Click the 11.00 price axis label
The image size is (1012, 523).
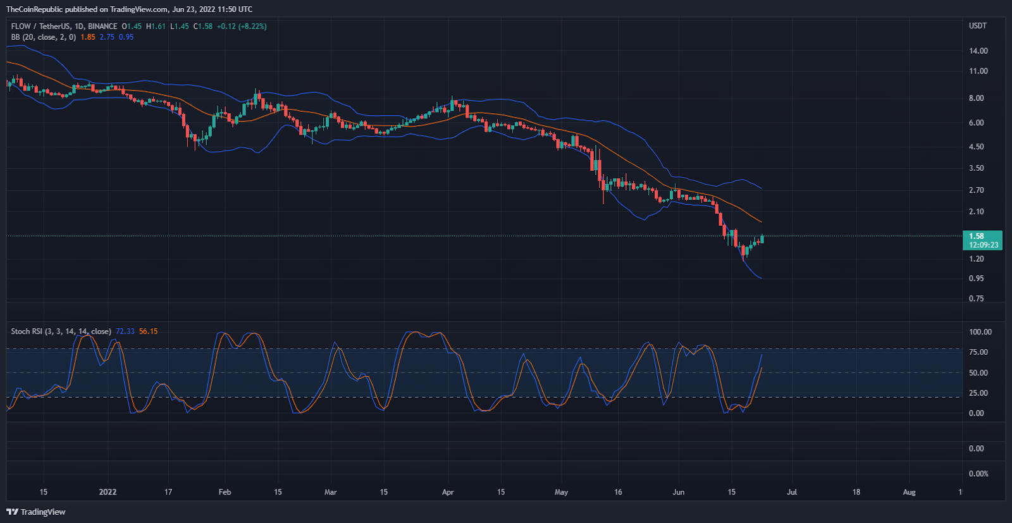[x=978, y=71]
